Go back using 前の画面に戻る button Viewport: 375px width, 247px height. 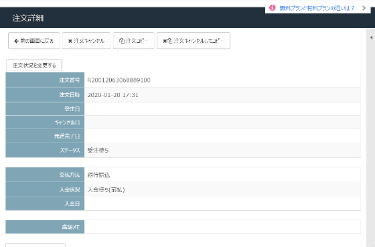click(x=33, y=41)
